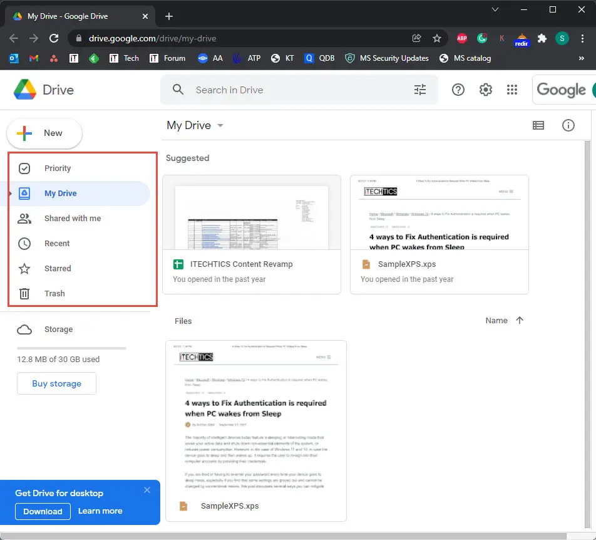596x540 pixels.
Task: Expand My Drive folder tree in sidebar
Action: [10, 194]
